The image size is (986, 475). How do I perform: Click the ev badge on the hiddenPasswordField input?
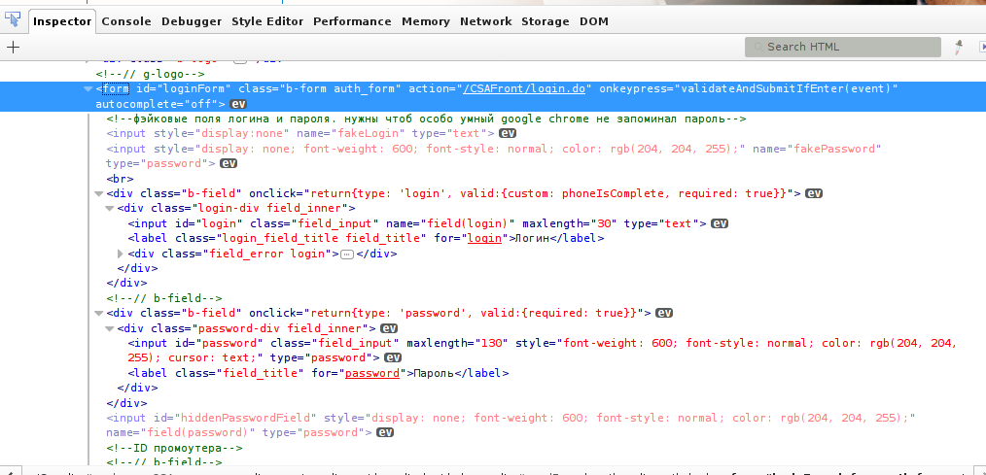[384, 432]
